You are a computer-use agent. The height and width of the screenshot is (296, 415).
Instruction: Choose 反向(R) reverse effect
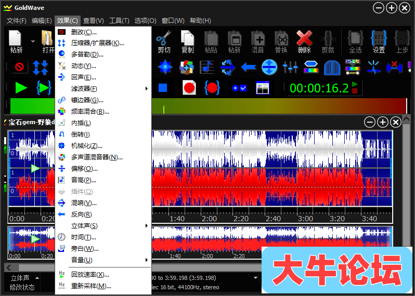103,214
